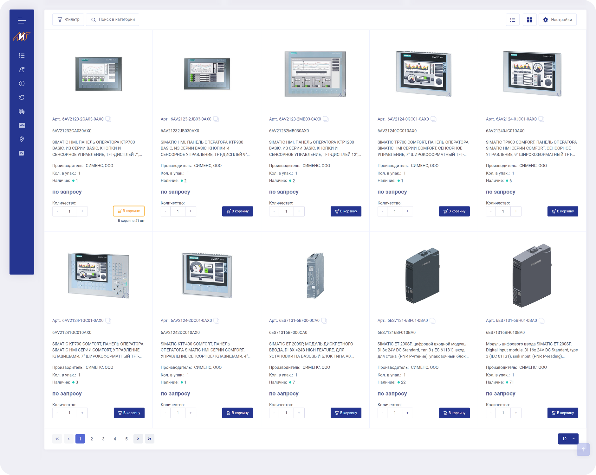Switch to list view layout
The width and height of the screenshot is (596, 475).
pyautogui.click(x=513, y=20)
